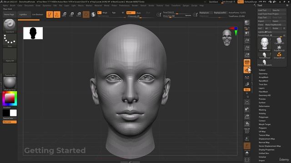Click the head silhouette reference thumbnail
The height and width of the screenshot is (163, 291).
(33, 33)
